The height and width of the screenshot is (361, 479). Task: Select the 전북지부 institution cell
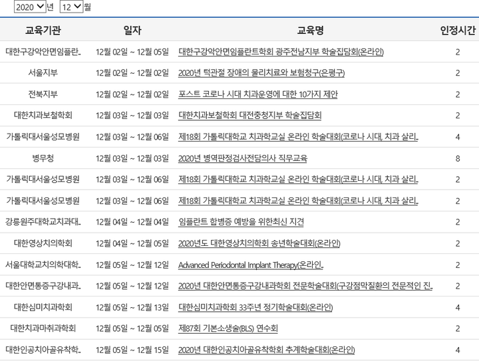pos(43,94)
